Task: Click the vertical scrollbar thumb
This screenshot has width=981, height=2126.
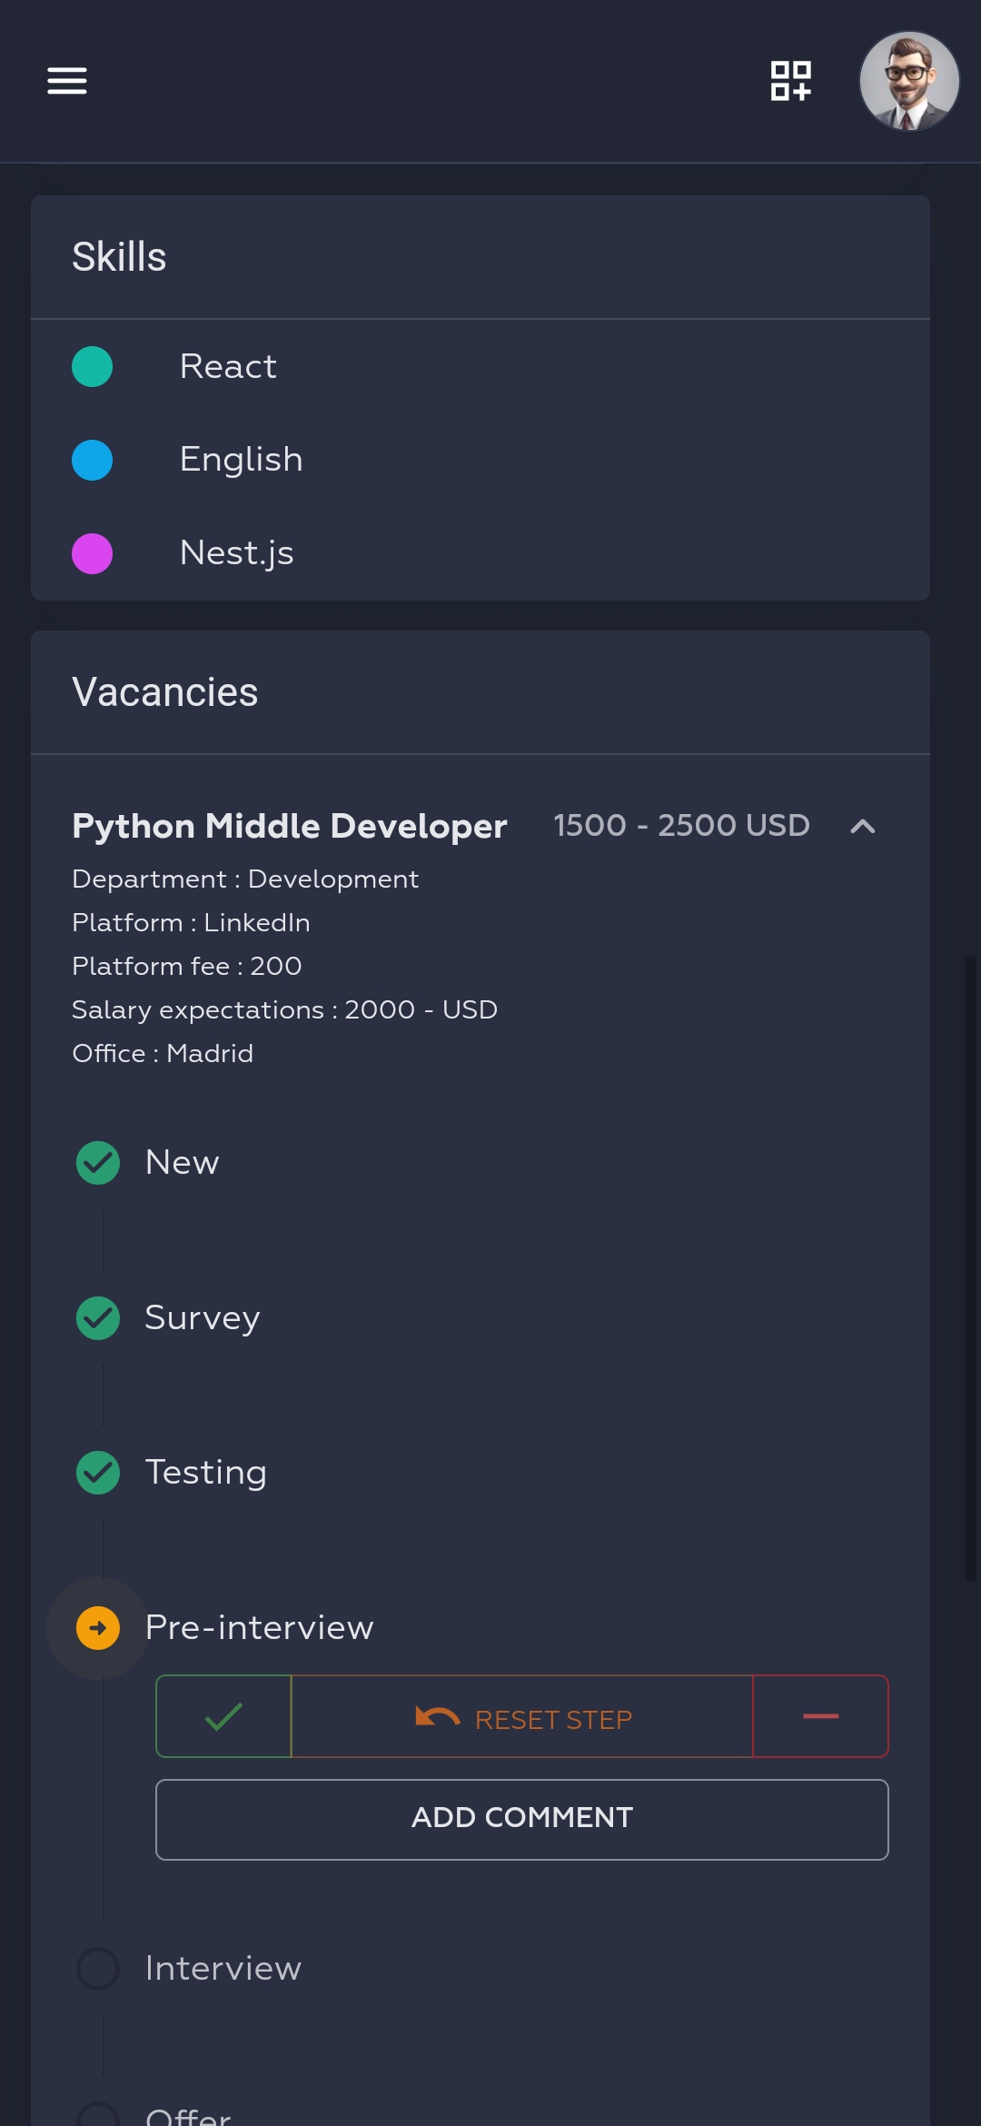Action: 970,1268
